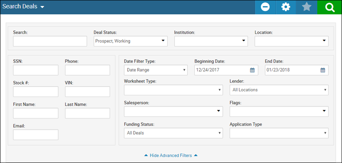This screenshot has width=342, height=163.
Task: Click the VIN input field
Action: [88, 92]
